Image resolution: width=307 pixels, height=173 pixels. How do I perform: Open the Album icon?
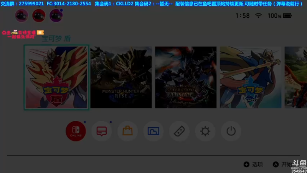point(153,131)
